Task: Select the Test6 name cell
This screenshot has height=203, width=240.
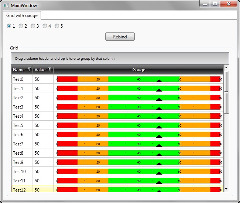Action: (x=22, y=134)
